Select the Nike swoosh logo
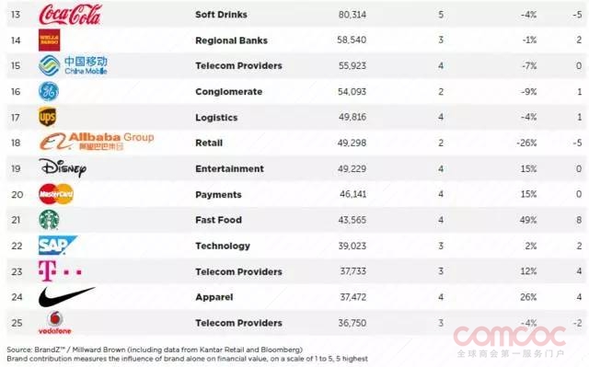This screenshot has width=589, height=367. point(66,296)
